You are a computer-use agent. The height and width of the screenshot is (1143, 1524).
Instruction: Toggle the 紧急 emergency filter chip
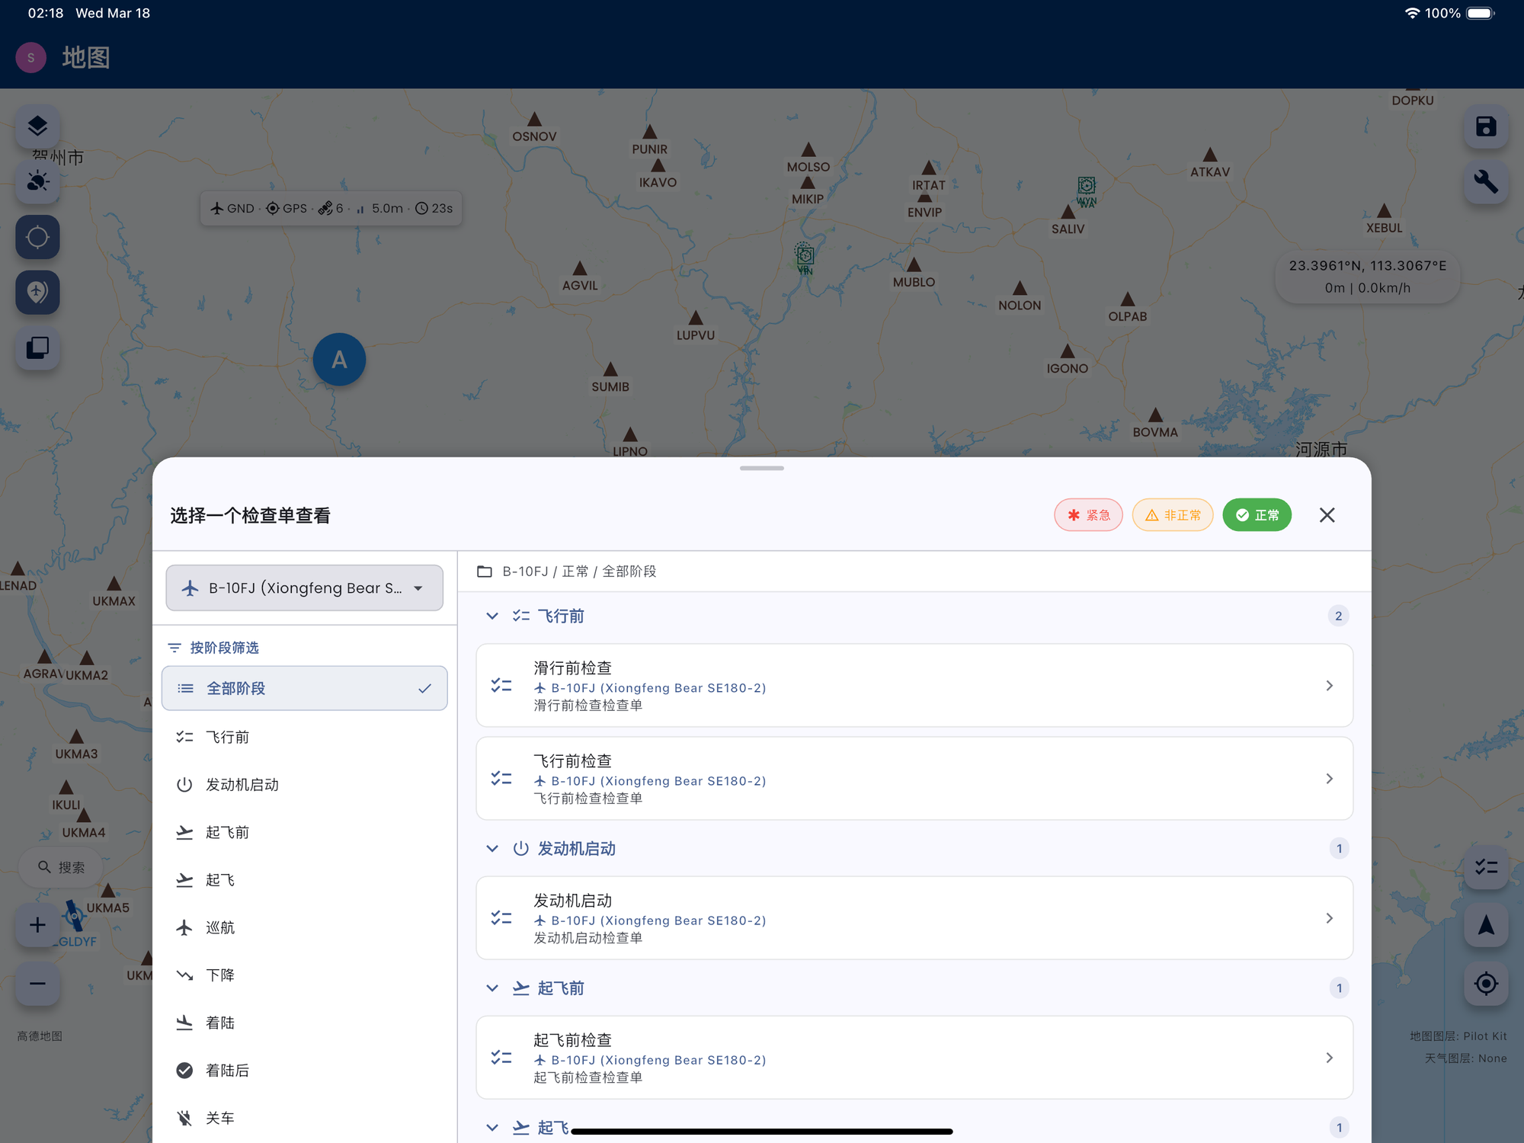tap(1088, 515)
